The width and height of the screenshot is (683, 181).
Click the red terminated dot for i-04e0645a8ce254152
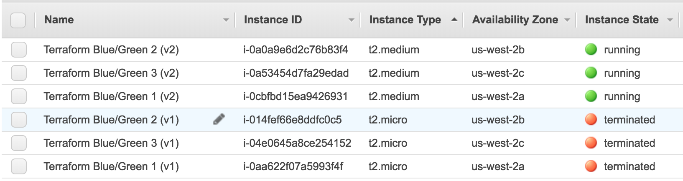point(591,143)
